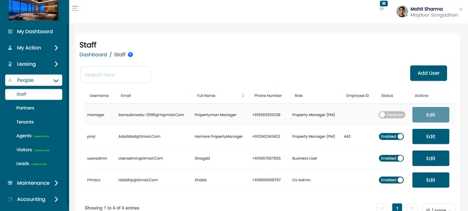
Task: Click the Add User button
Action: coord(428,73)
